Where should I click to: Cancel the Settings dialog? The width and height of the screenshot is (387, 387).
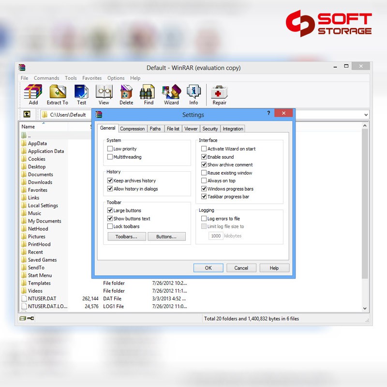click(241, 268)
